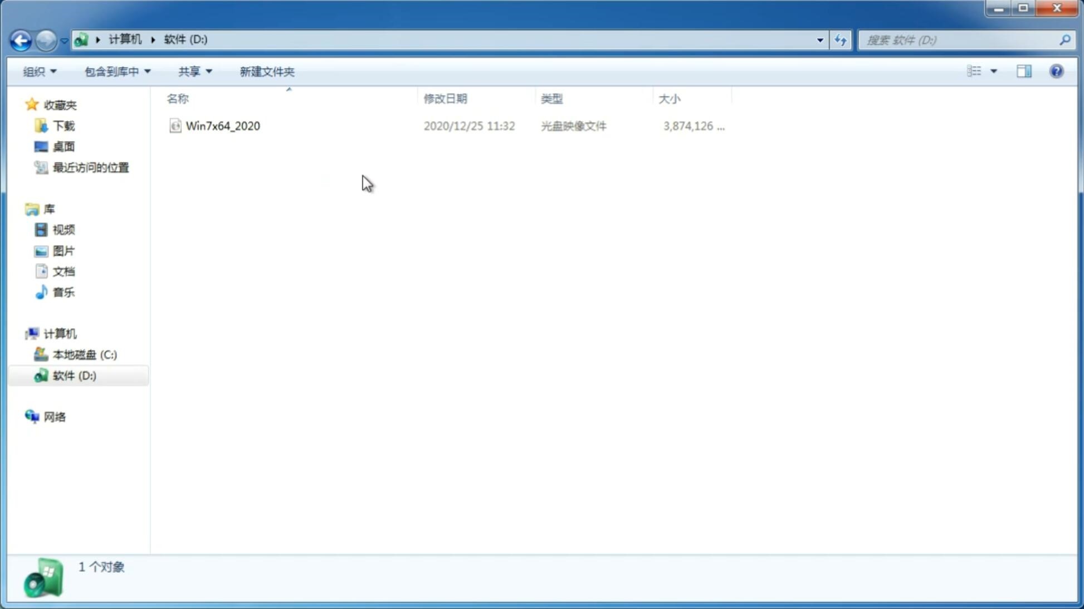This screenshot has height=609, width=1084.
Task: Click the optical disc image icon
Action: point(174,126)
